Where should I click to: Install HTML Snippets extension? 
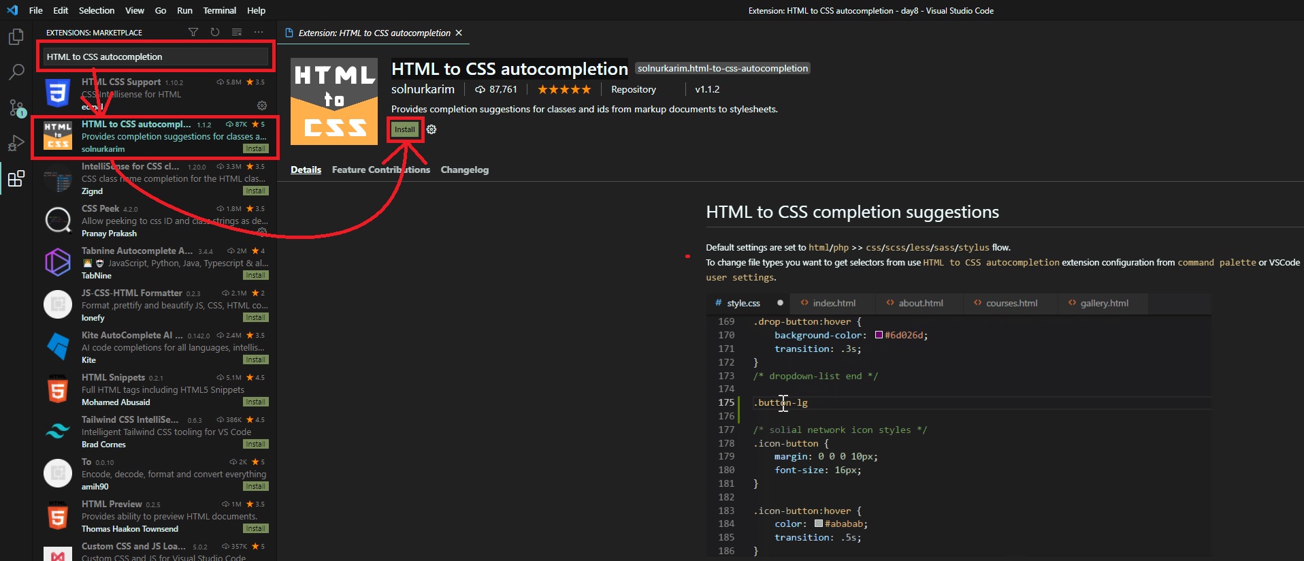tap(256, 402)
